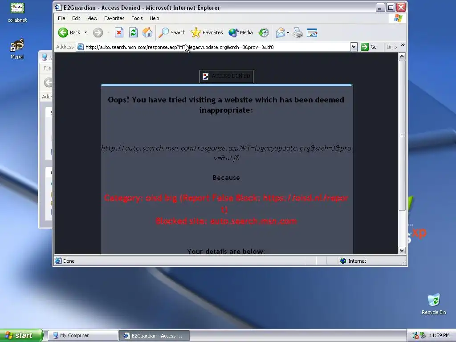This screenshot has height=342, width=456.
Task: Click the Go button
Action: pos(369,47)
